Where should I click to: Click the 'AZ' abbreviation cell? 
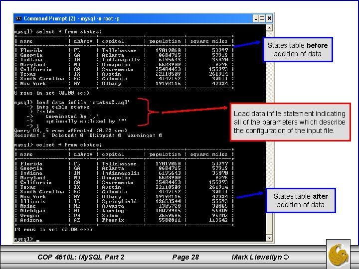click(x=77, y=220)
